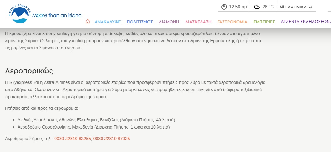Click the 26 °C temperature reading
The width and height of the screenshot is (331, 152).
(x=268, y=7)
